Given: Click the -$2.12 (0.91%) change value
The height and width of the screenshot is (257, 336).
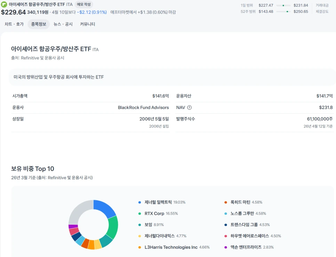Looking at the screenshot, I should click(x=92, y=13).
